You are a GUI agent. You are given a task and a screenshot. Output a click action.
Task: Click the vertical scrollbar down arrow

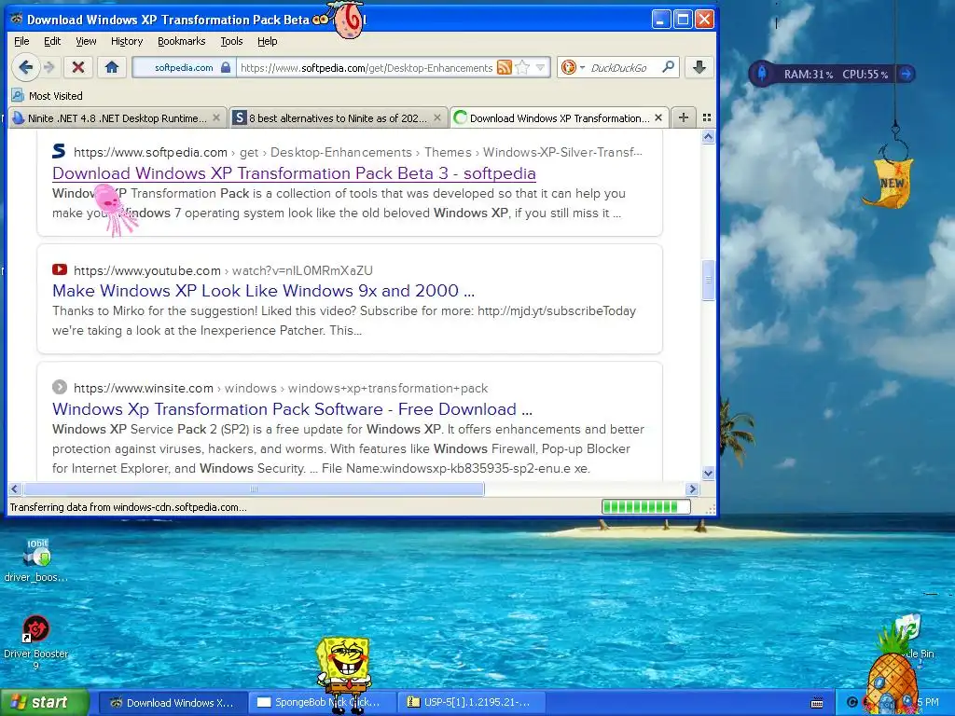pos(708,473)
